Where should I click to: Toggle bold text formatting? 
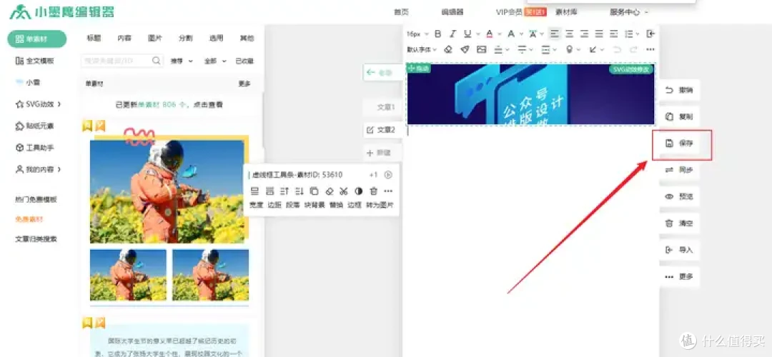click(x=437, y=34)
